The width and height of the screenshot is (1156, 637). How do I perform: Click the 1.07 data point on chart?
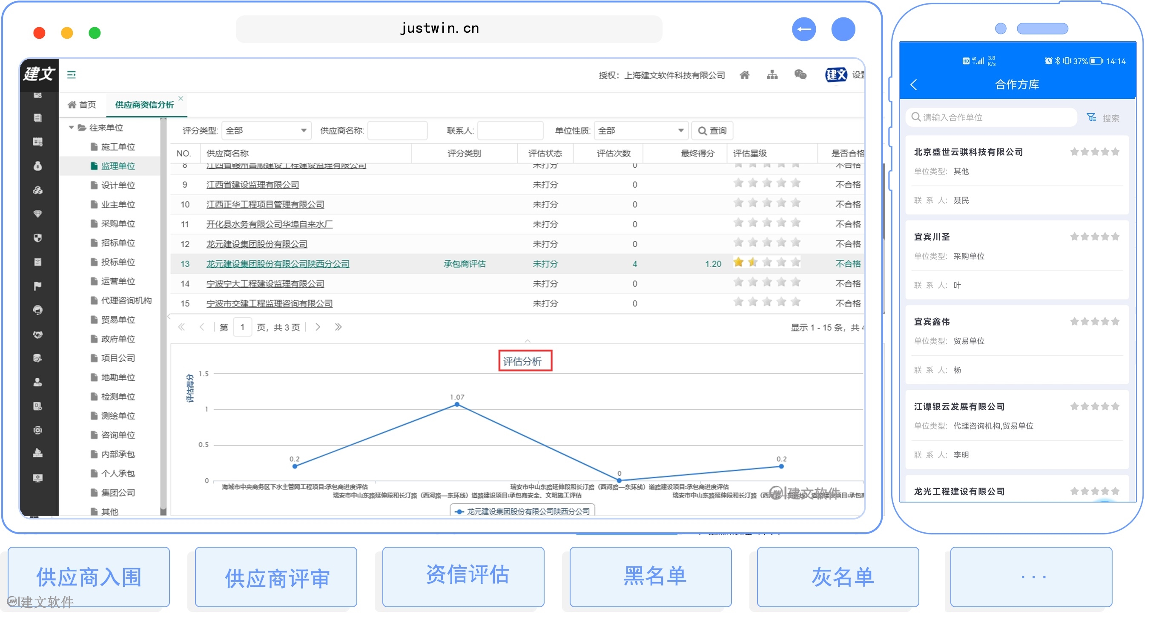tap(457, 404)
